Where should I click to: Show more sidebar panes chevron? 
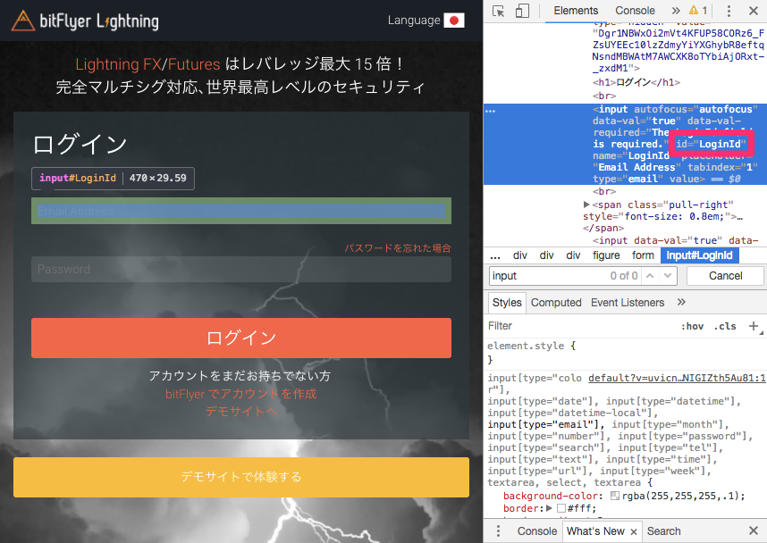(x=681, y=302)
